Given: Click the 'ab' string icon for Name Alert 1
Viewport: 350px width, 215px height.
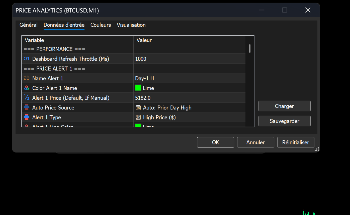Looking at the screenshot, I should click(27, 78).
